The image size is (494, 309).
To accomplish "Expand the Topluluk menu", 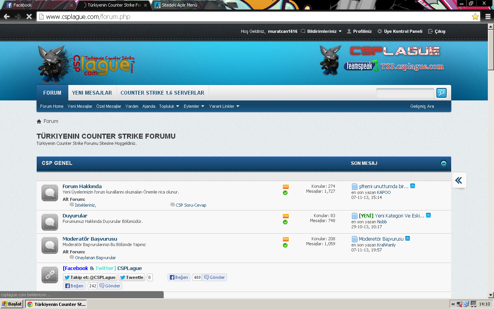I will (169, 106).
